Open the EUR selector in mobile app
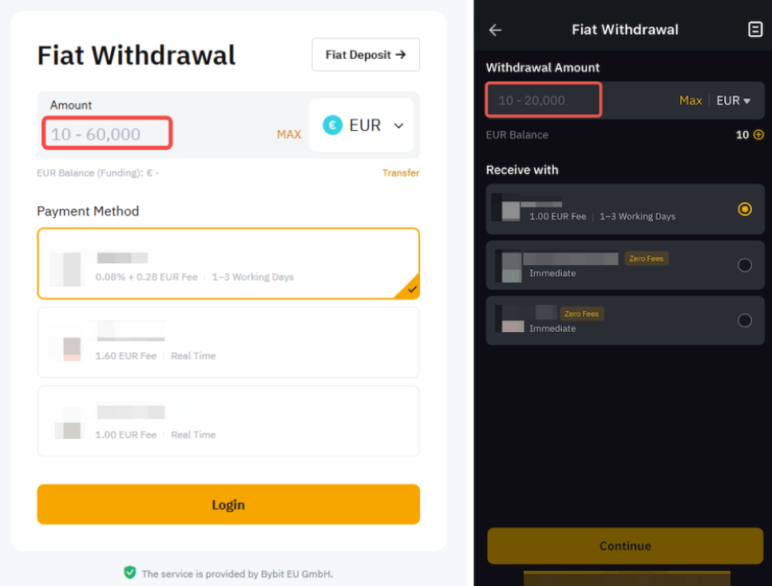 coord(734,101)
